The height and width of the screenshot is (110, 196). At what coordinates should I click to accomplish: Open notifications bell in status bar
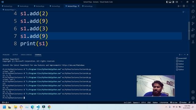193,102
